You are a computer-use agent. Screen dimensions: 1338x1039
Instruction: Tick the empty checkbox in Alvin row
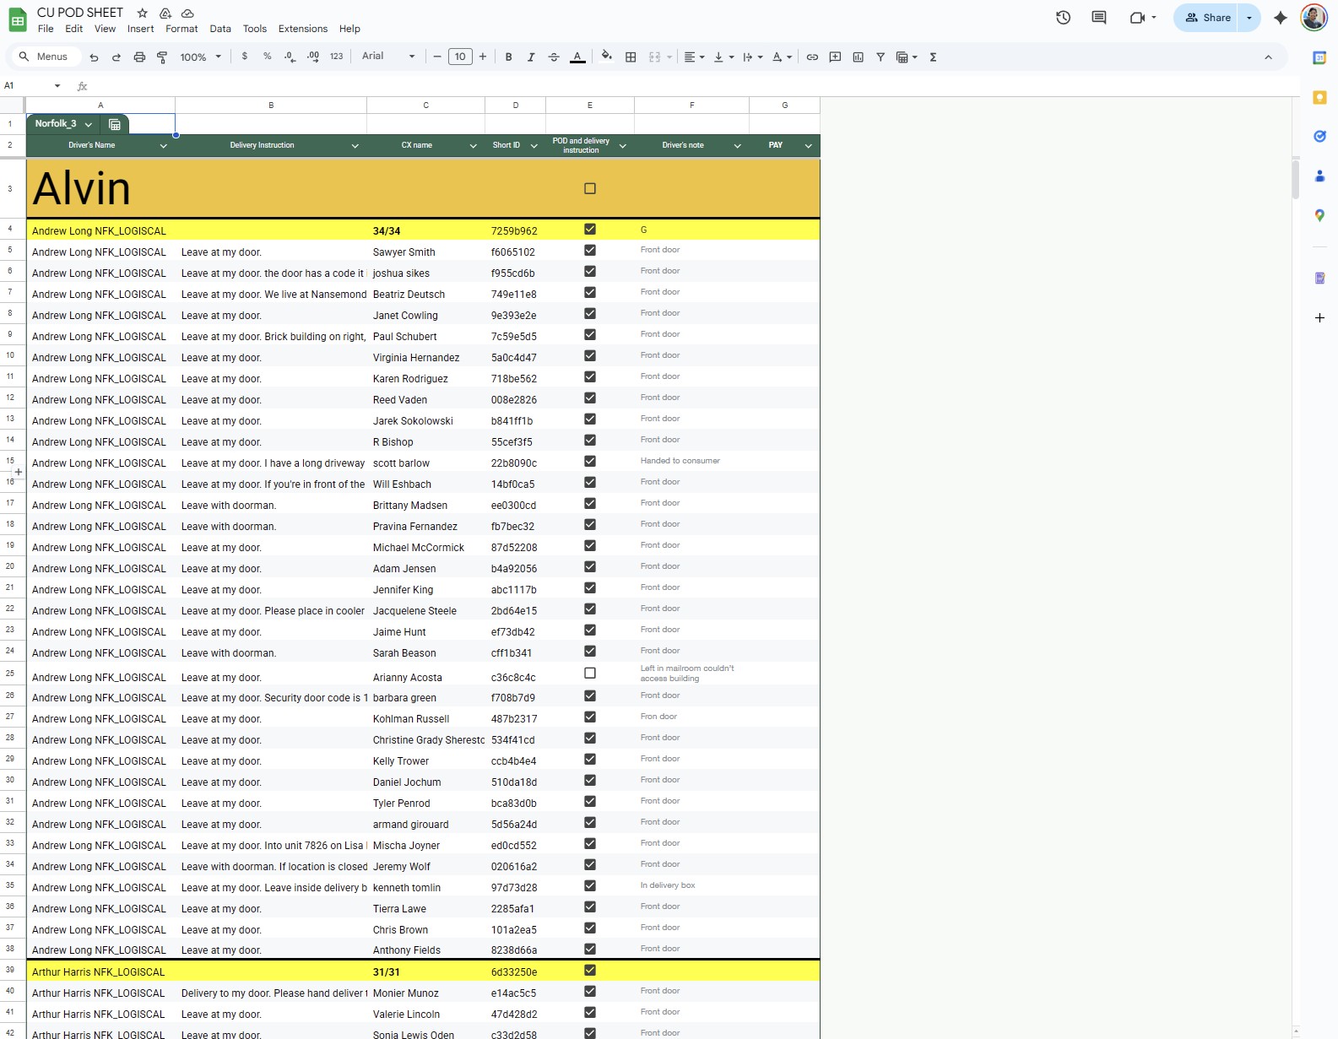590,189
